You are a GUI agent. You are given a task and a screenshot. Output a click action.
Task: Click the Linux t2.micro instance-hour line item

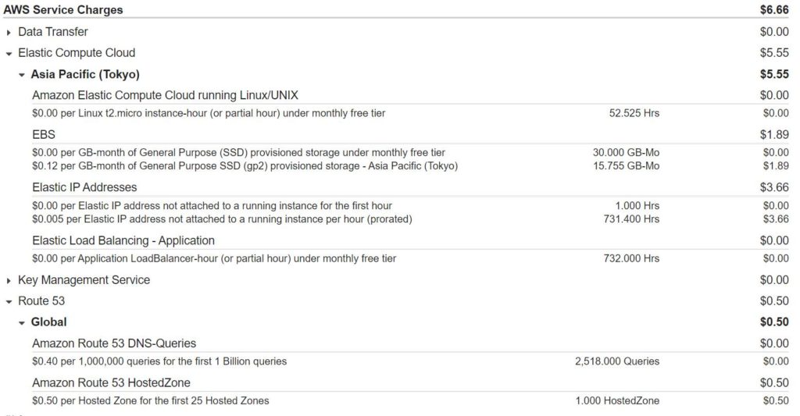209,113
